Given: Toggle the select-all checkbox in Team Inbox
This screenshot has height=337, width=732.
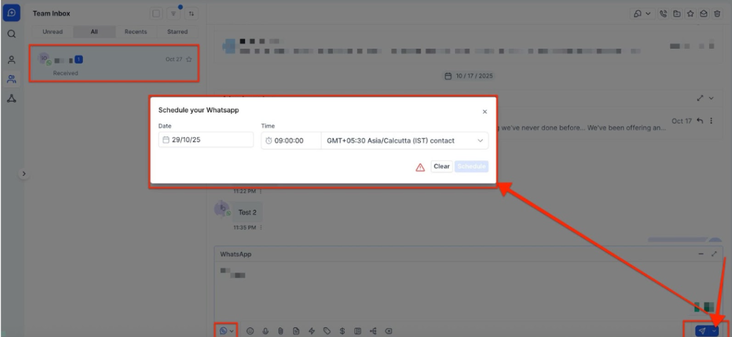Looking at the screenshot, I should coord(156,13).
